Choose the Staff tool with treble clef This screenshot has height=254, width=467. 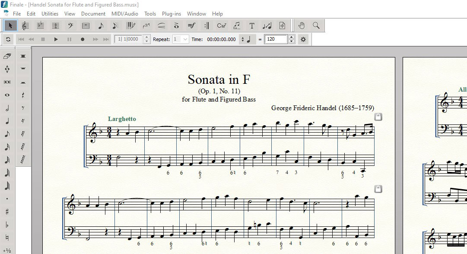click(x=25, y=25)
